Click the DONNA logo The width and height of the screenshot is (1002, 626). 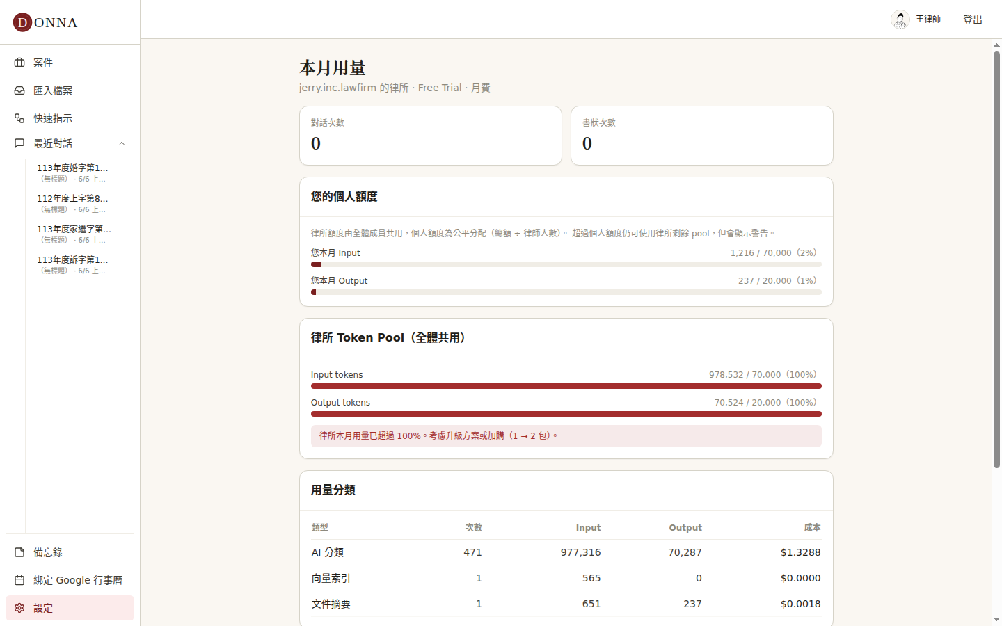[45, 22]
